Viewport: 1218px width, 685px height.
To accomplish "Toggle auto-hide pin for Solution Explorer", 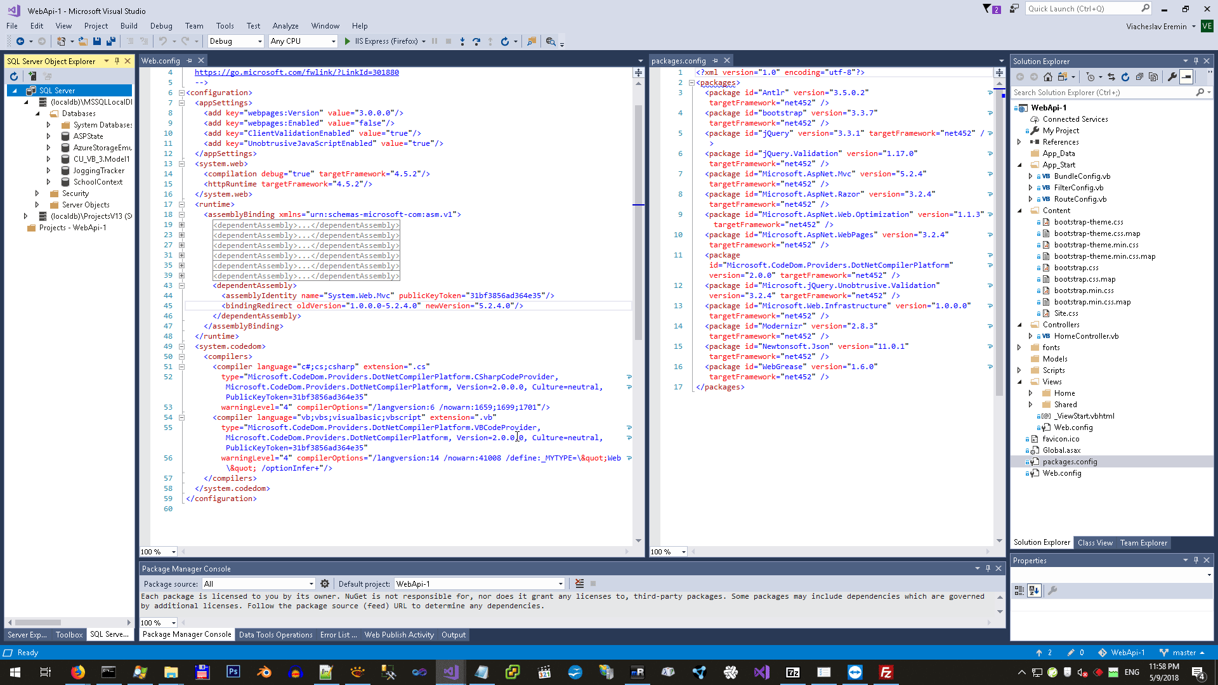I will (1196, 61).
